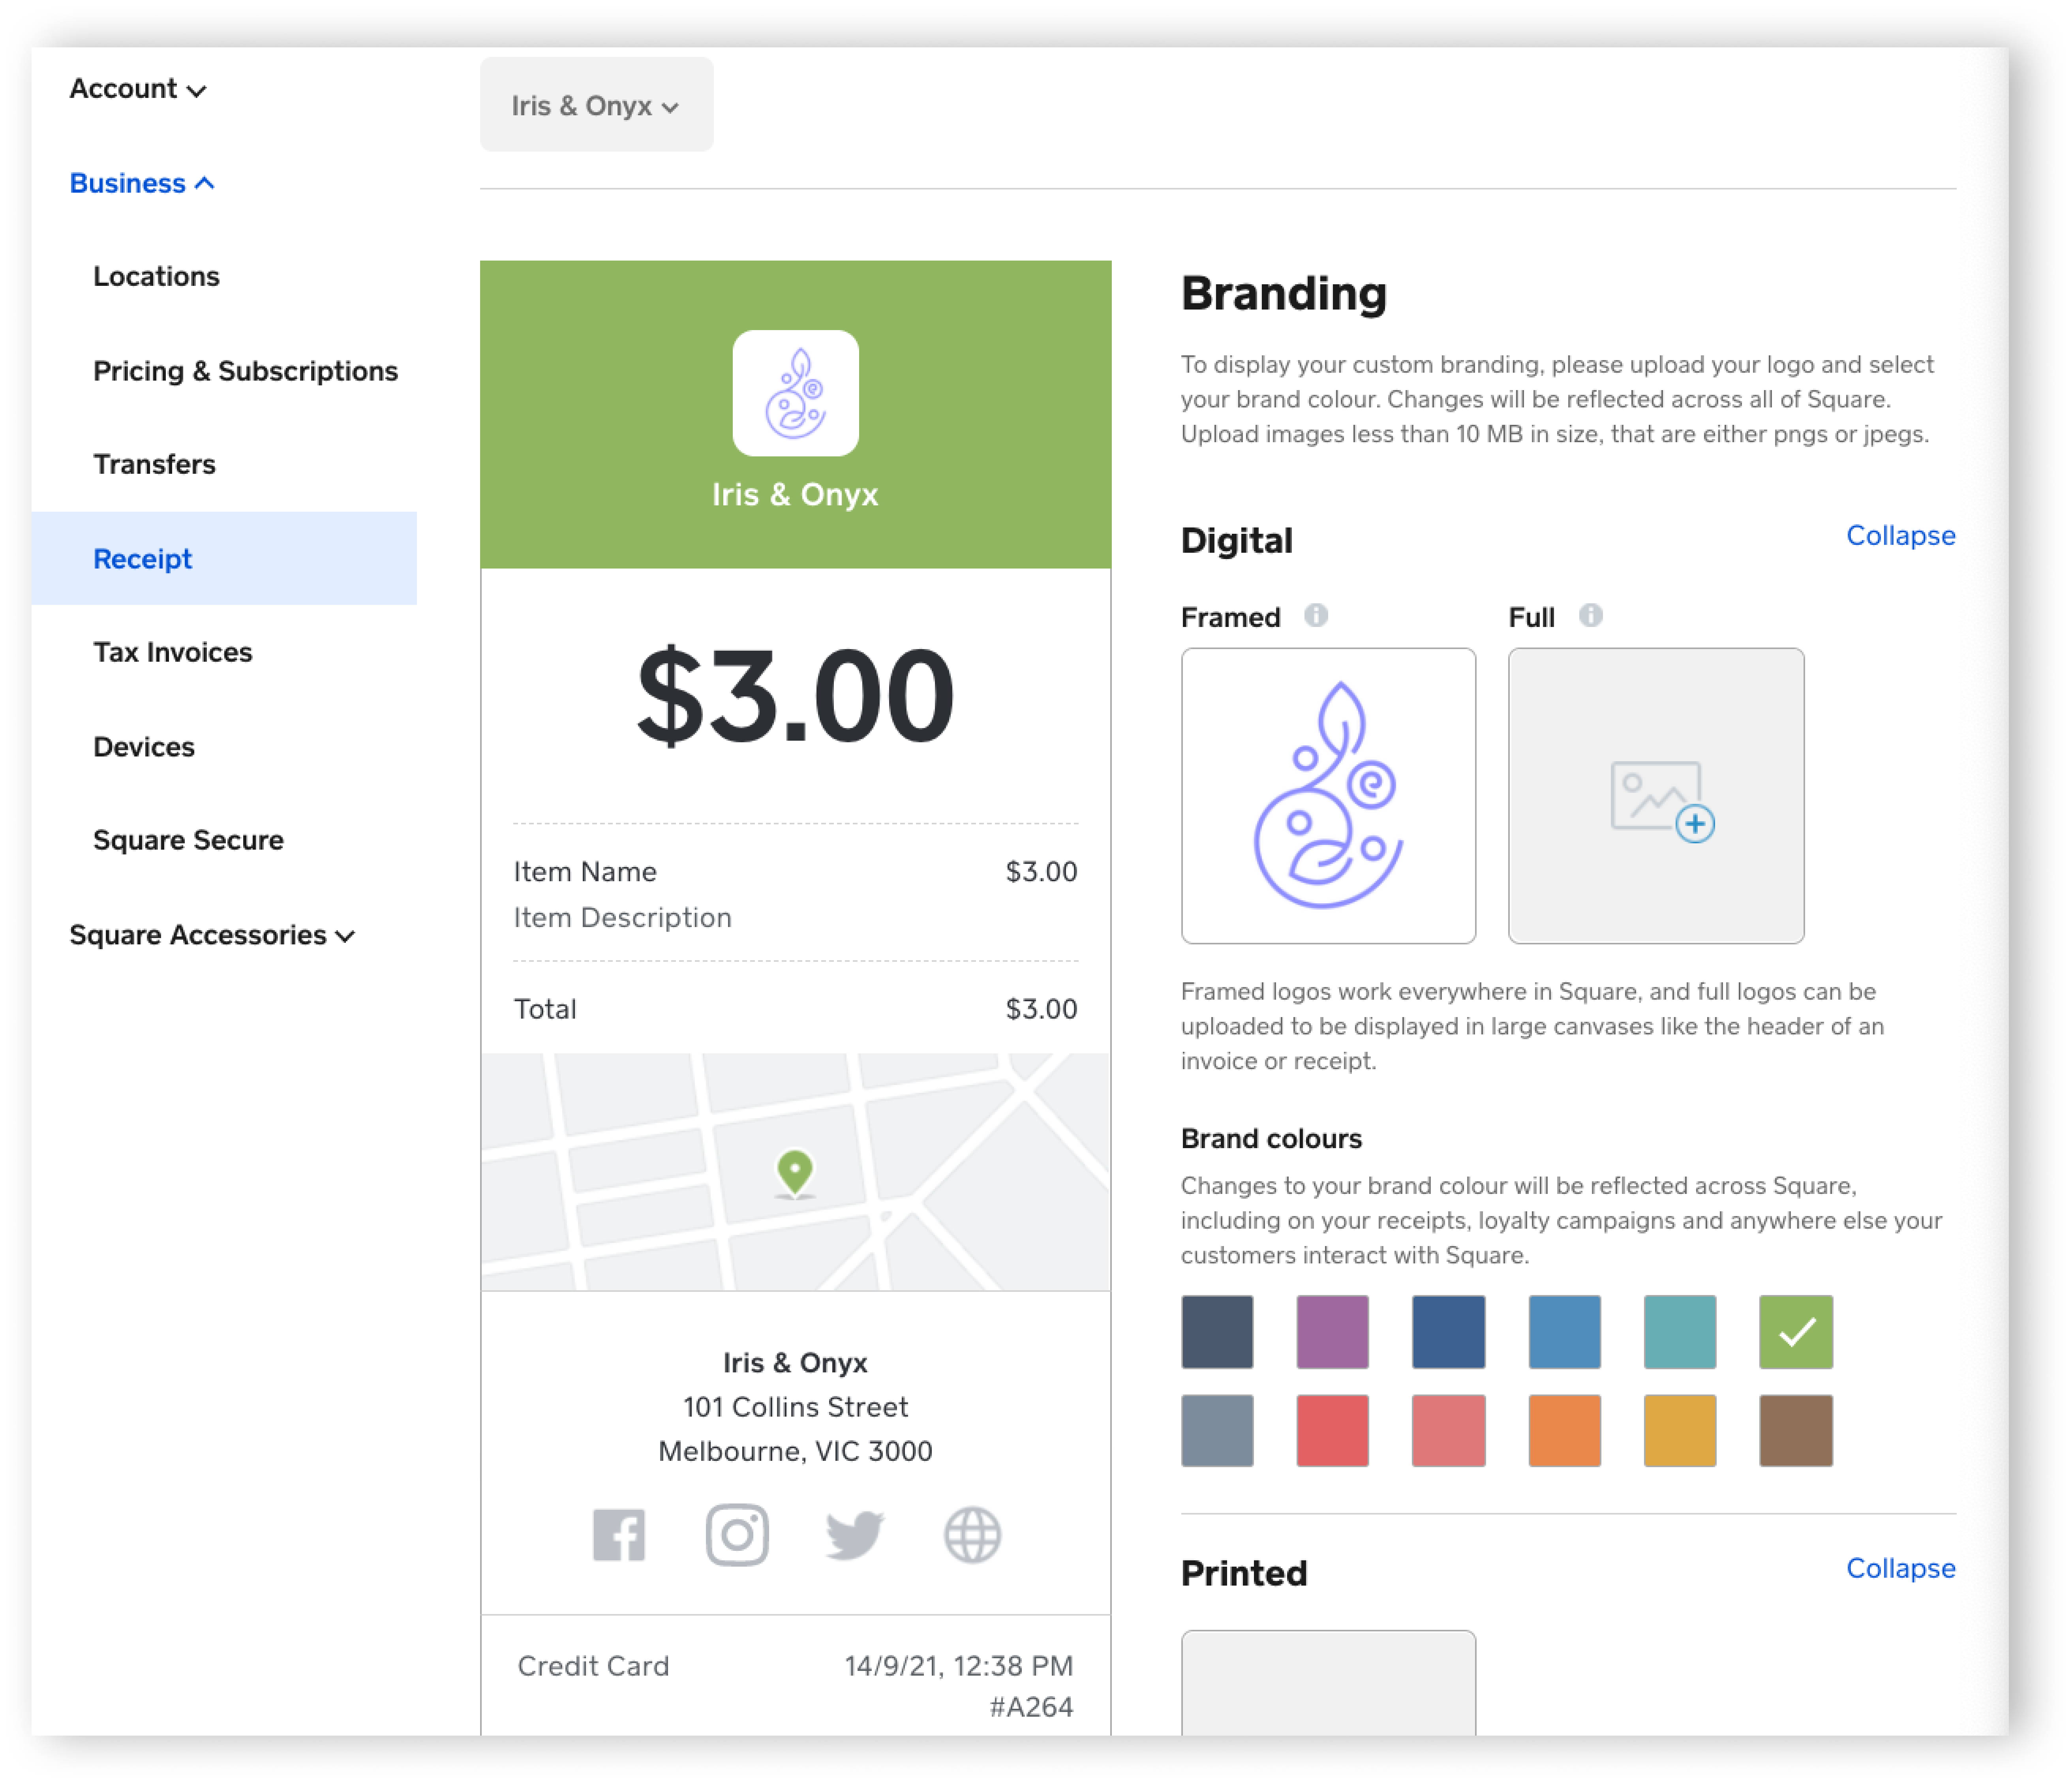
Task: Click the Framed logo thumbnail
Action: click(x=1328, y=795)
